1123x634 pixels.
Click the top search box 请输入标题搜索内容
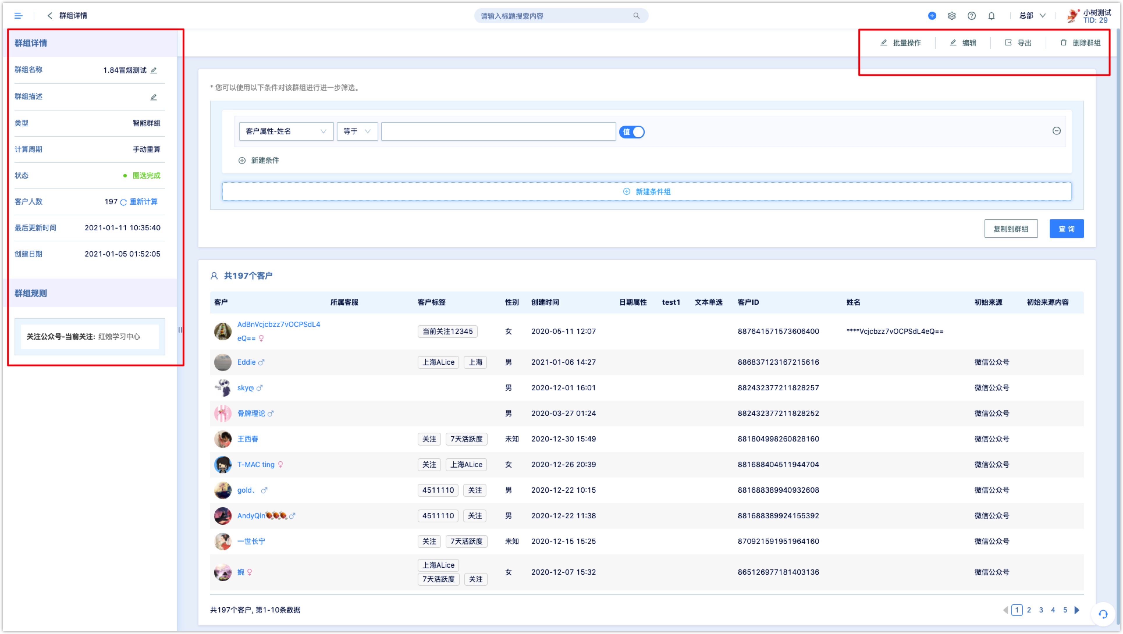pyautogui.click(x=561, y=16)
